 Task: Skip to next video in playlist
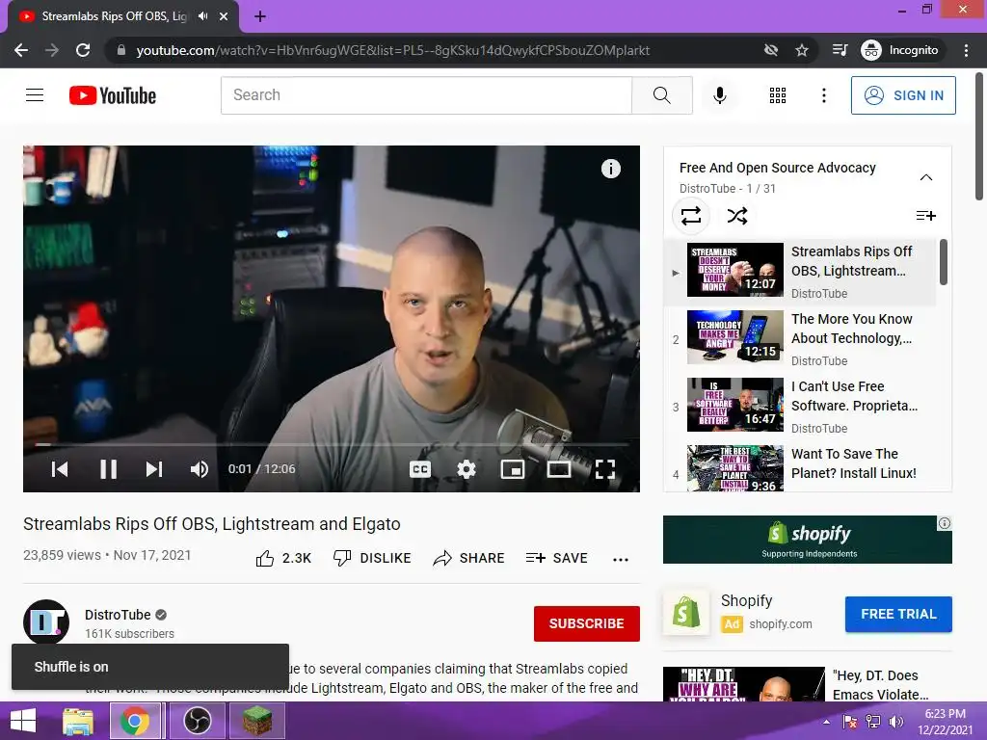pos(154,469)
